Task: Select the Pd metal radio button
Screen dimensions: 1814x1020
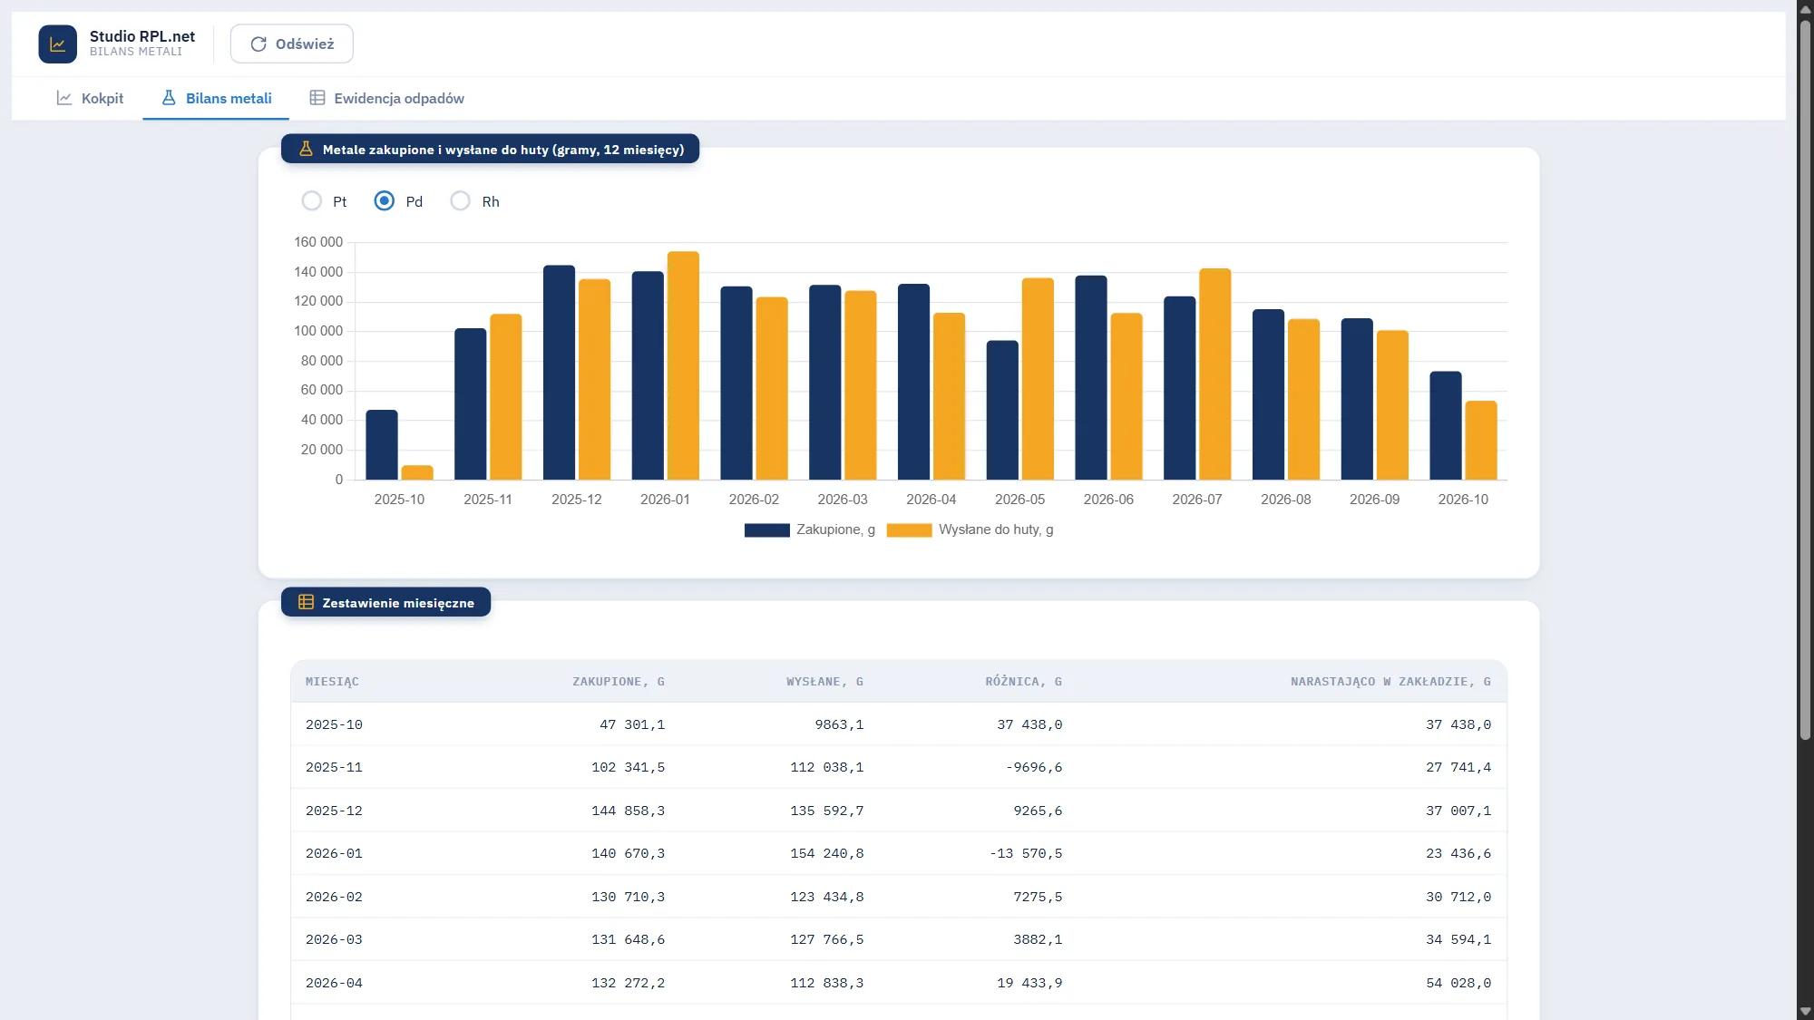Action: tap(385, 200)
